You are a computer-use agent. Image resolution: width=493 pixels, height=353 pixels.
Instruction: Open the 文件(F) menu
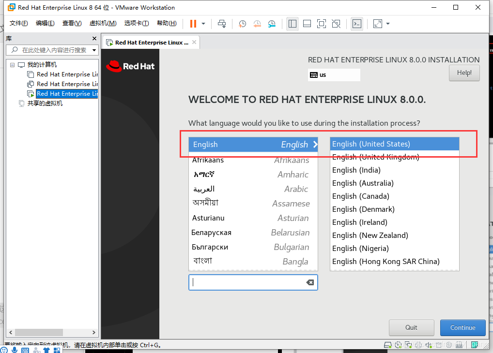tap(18, 23)
